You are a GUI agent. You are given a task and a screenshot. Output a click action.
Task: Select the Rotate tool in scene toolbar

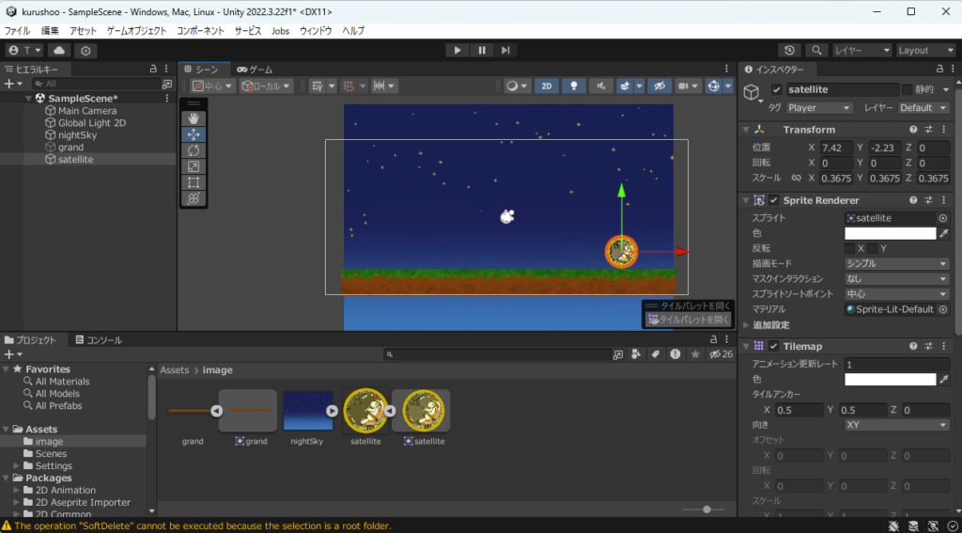(x=193, y=150)
